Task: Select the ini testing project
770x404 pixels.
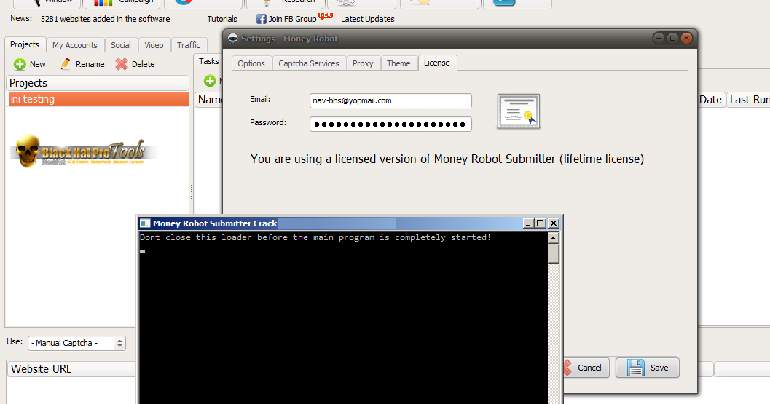Action: (x=98, y=99)
